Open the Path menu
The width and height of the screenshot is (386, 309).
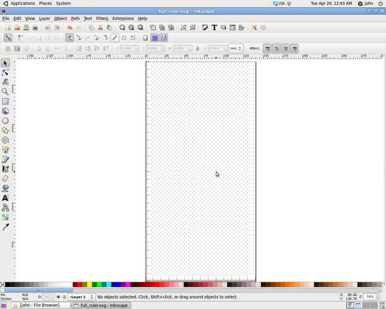tap(75, 19)
